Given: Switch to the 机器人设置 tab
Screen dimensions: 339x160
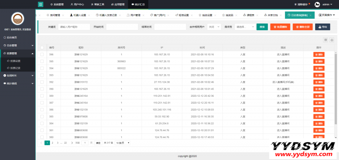Looking at the screenshot, I should [x=78, y=15].
